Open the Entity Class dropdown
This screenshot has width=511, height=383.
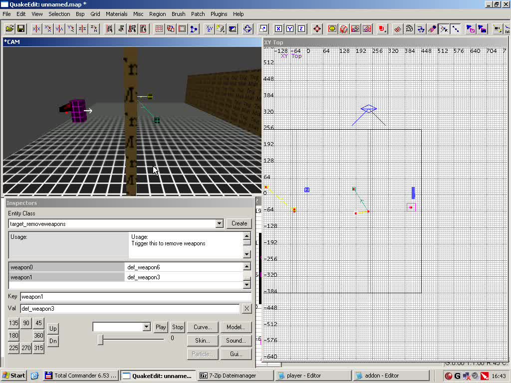tap(220, 223)
